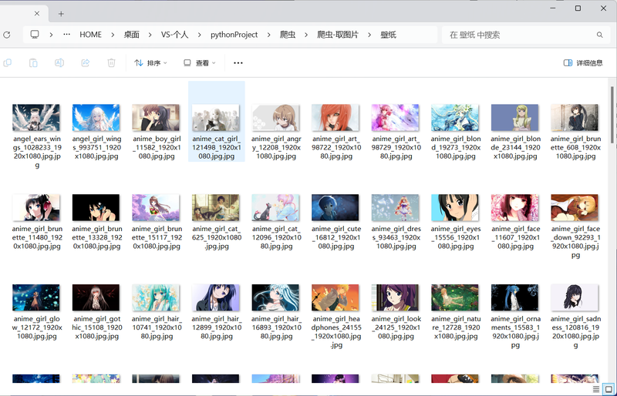Expand chevron after pythonProject breadcrumb
This screenshot has height=396, width=617.
268,35
